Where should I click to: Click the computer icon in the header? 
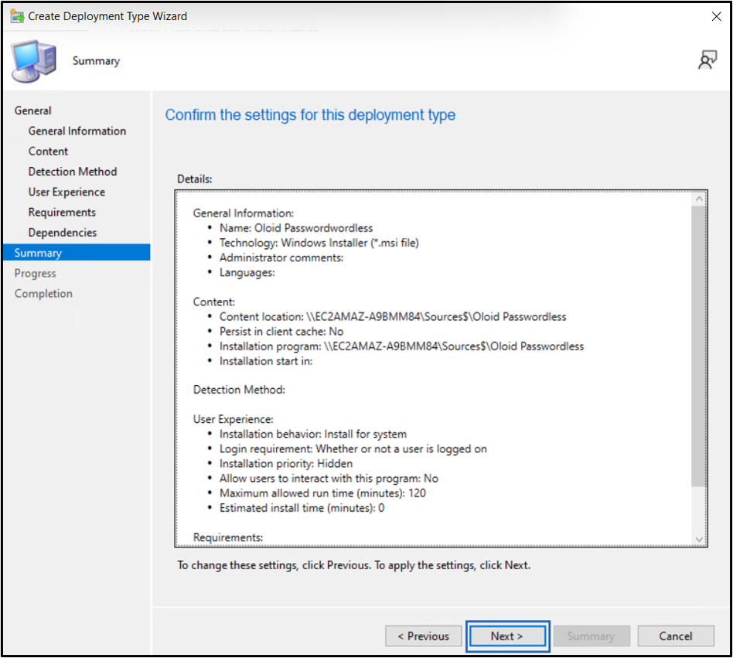click(34, 61)
